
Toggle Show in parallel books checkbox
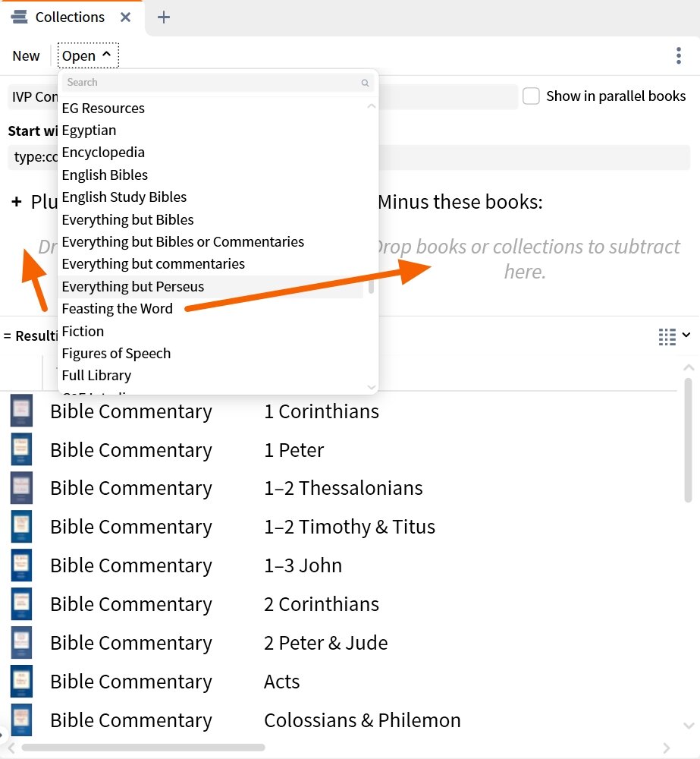pyautogui.click(x=531, y=96)
